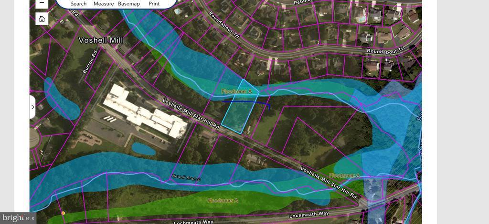The height and width of the screenshot is (224, 489).
Task: Open the Search tool
Action: [78, 4]
